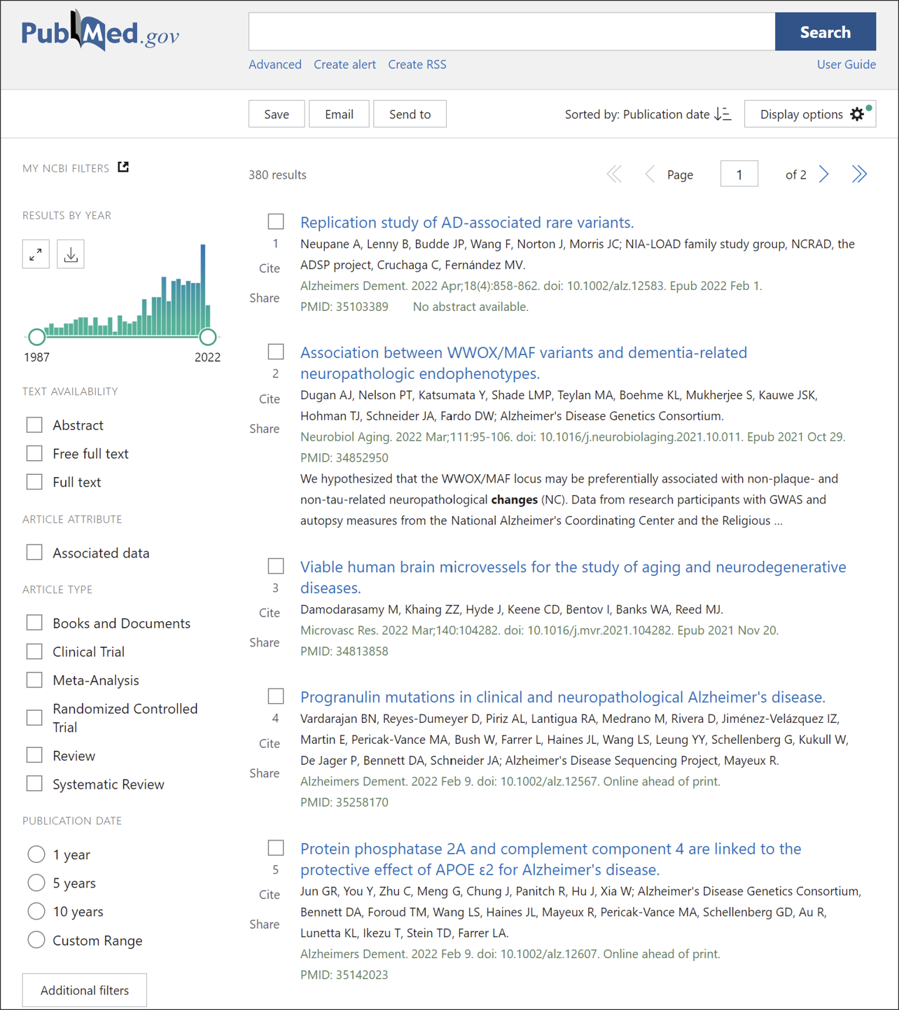
Task: Select Custom Range publication date
Action: pyautogui.click(x=36, y=940)
